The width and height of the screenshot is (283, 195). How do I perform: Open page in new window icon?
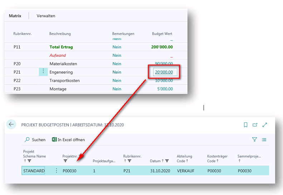(255, 125)
